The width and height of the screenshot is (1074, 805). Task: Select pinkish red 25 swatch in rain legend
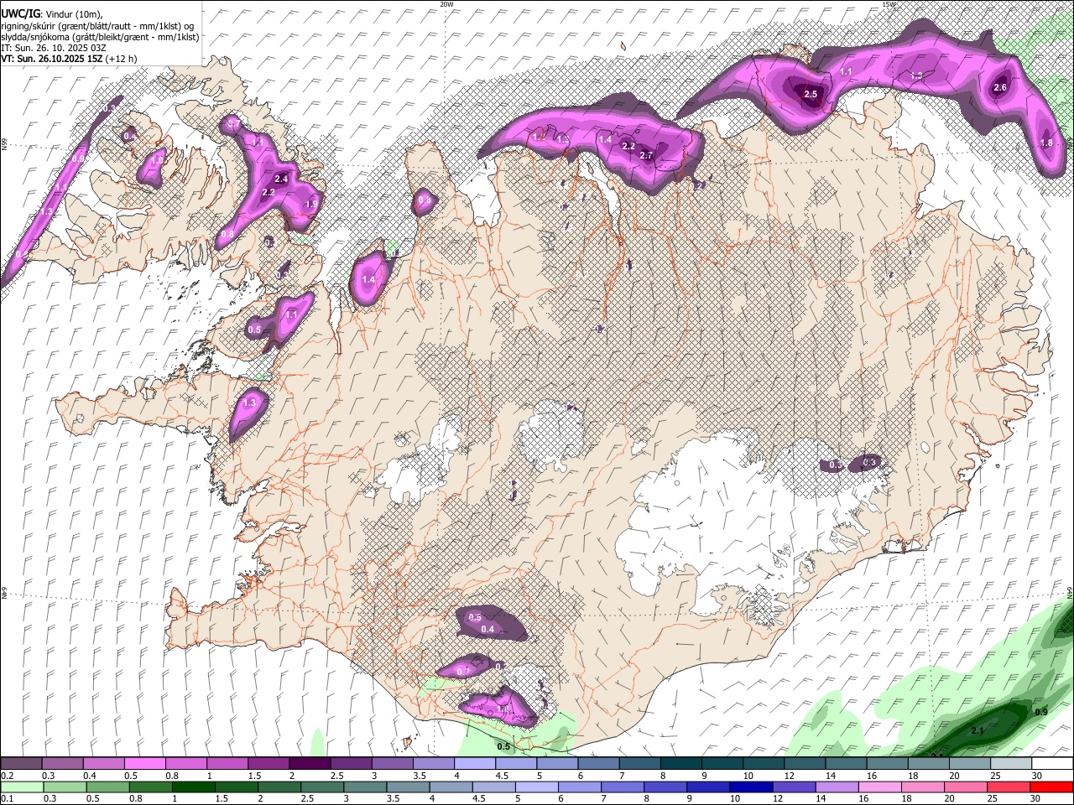coord(1008,787)
